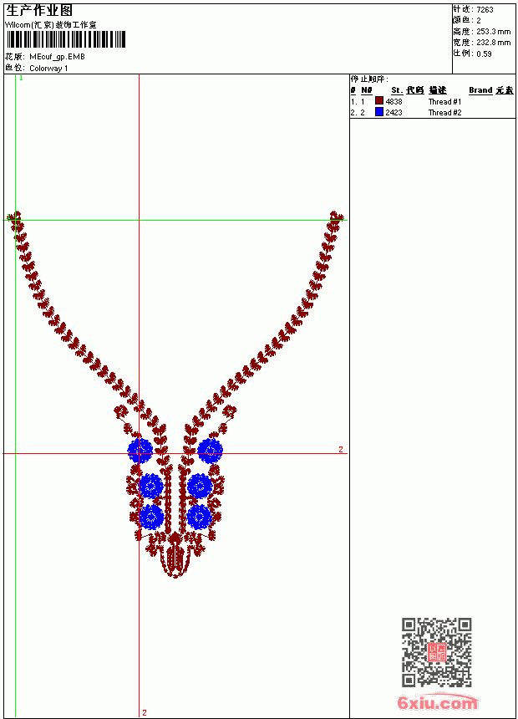This screenshot has width=518, height=719.
Task: Click the QR code above 6xiu.com
Action: 437,652
